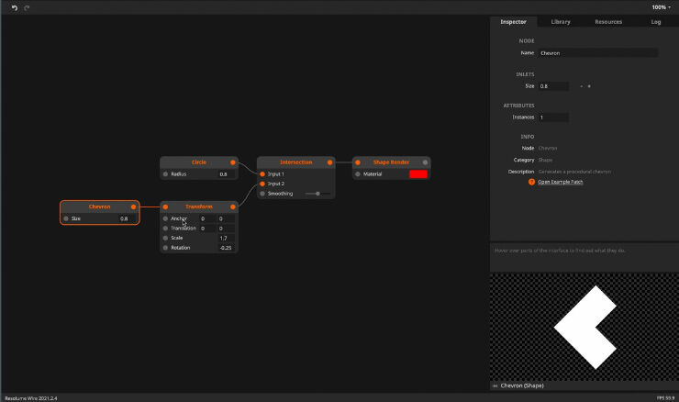Screen dimensions: 679x402
Task: Click the Transform node's output port
Action: tap(233, 207)
